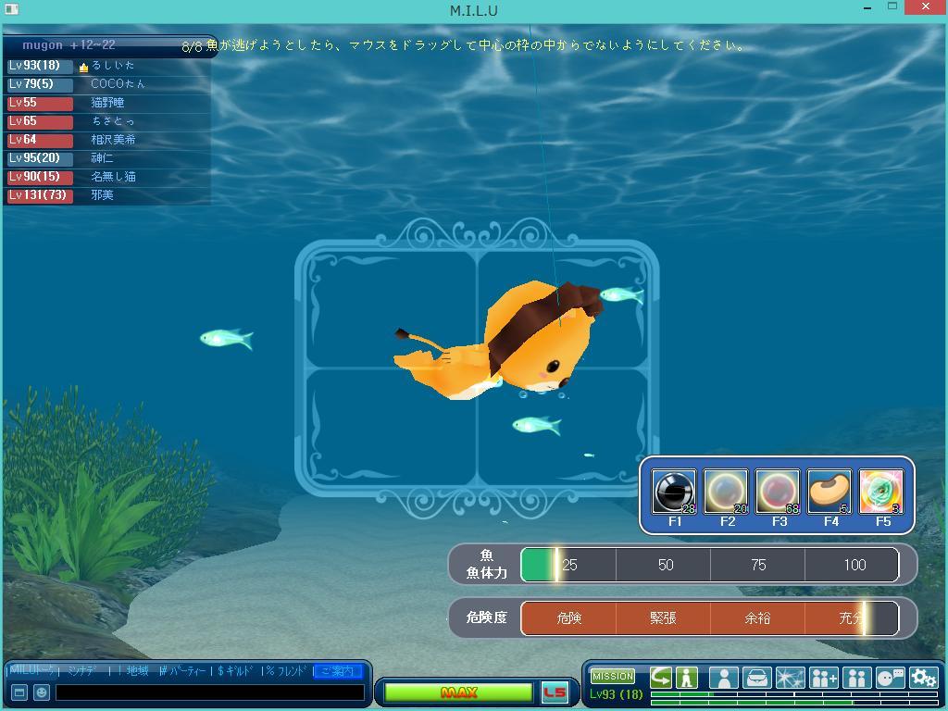This screenshot has width=948, height=711.
Task: Click the 魚体力 fish stamina gauge
Action: coord(709,565)
